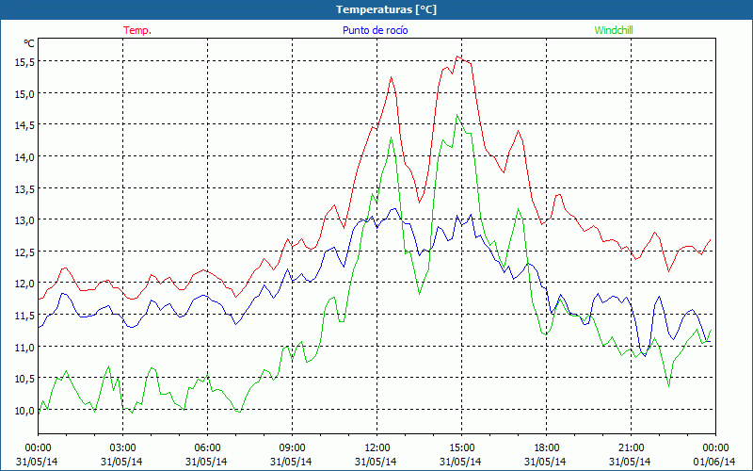The width and height of the screenshot is (753, 471).
Task: Click the 15:00 time axis label
Action: [461, 448]
